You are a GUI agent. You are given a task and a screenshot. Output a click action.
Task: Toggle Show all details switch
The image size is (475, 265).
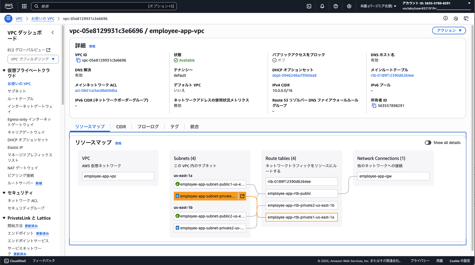(428, 143)
